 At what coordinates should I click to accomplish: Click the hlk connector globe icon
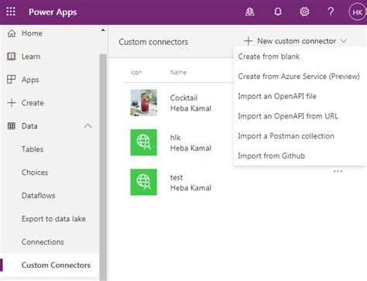(143, 142)
